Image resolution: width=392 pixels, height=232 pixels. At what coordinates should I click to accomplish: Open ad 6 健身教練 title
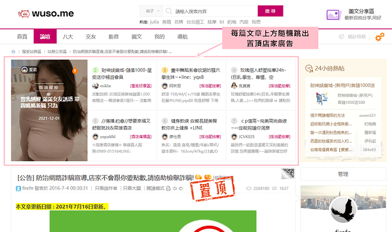point(190,124)
